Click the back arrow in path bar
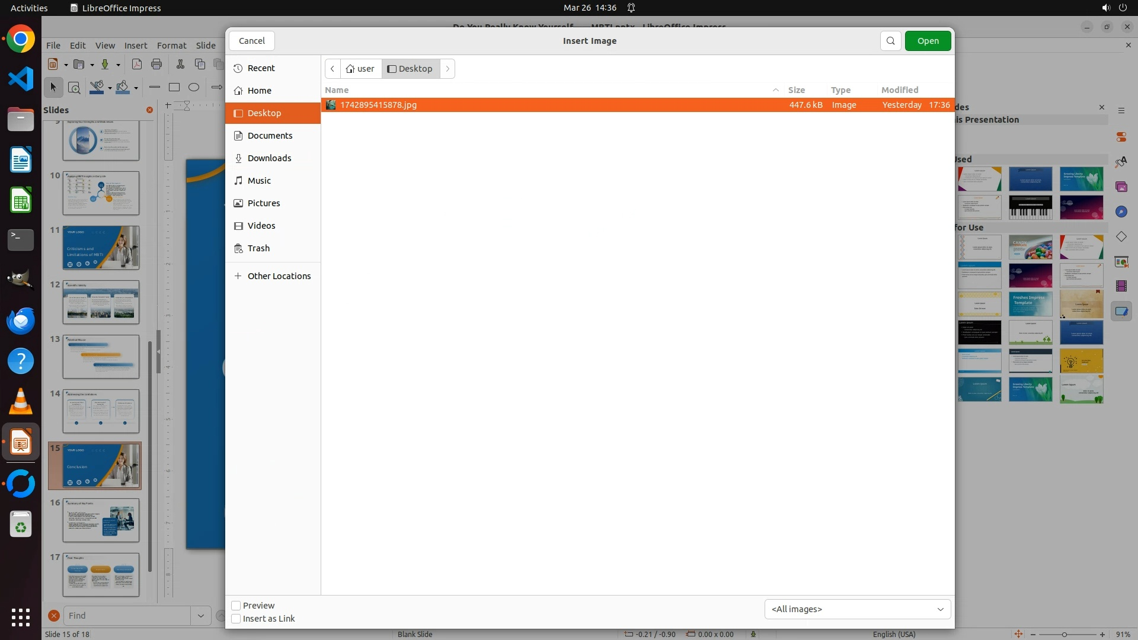The image size is (1138, 640). (333, 69)
